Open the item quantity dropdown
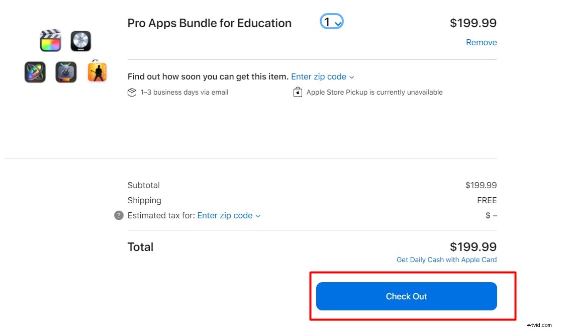Viewport: 562px width, 330px height. (337, 22)
